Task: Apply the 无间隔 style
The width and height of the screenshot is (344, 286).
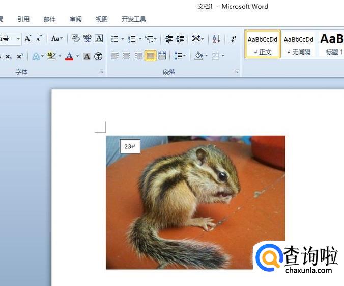Action: coord(299,44)
